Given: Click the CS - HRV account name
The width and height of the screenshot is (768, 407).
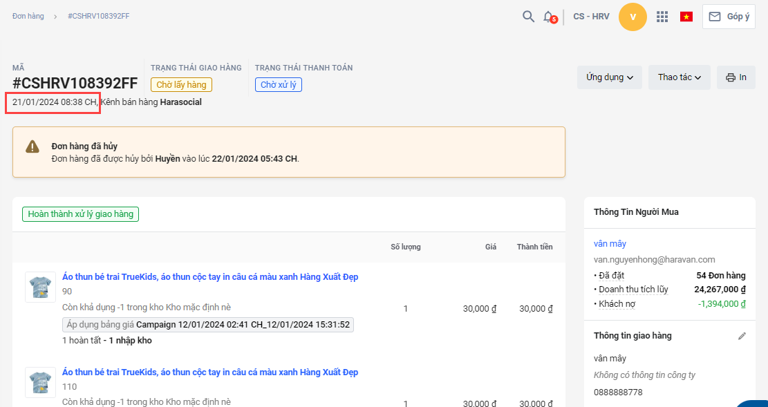Looking at the screenshot, I should [591, 17].
